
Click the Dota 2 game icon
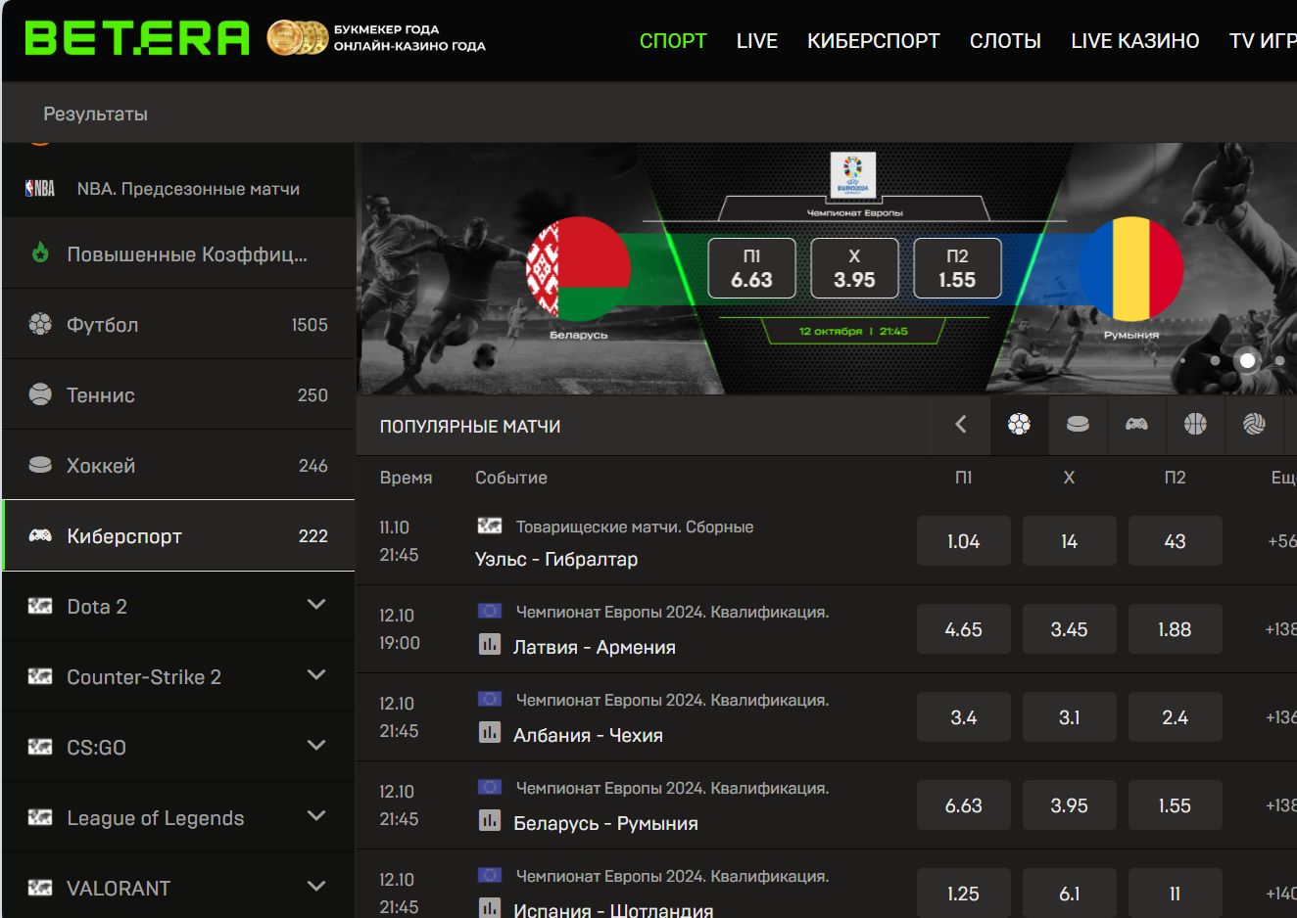pos(40,606)
